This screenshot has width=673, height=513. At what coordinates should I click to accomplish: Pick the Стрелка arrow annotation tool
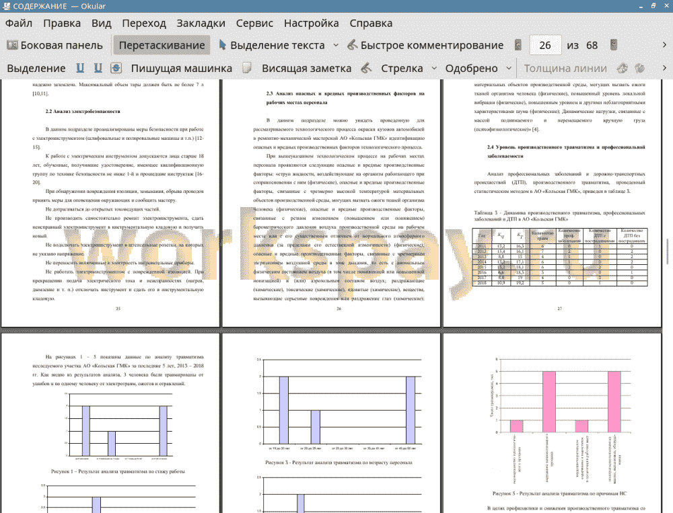pos(402,68)
